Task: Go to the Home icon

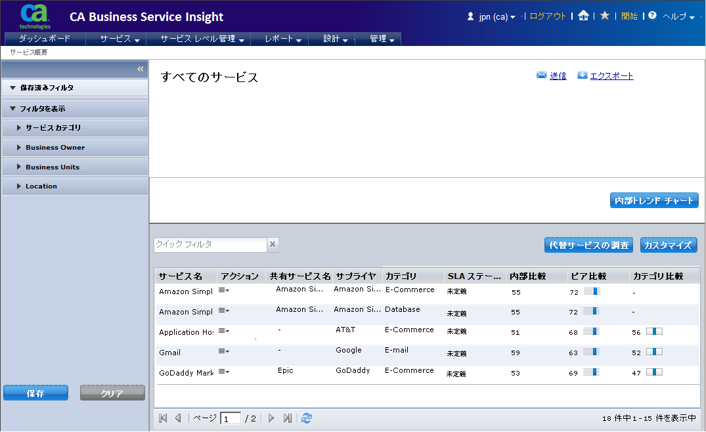Action: [x=584, y=16]
